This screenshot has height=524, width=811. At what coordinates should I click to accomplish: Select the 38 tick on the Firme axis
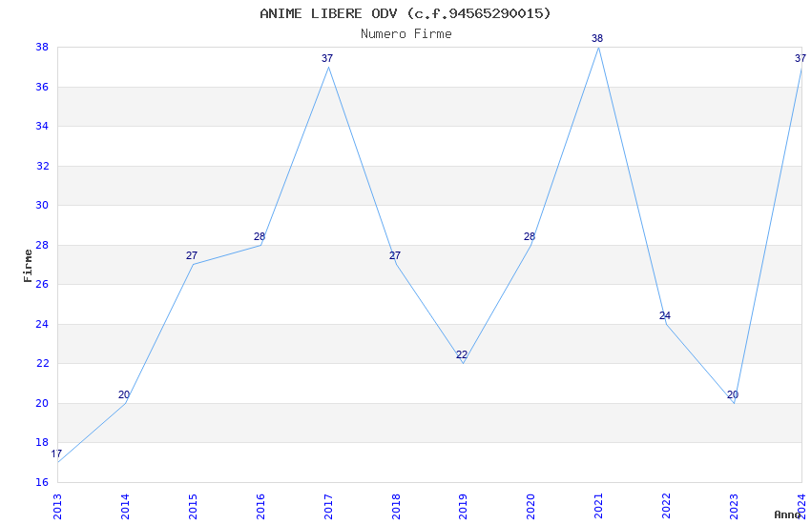coord(42,47)
